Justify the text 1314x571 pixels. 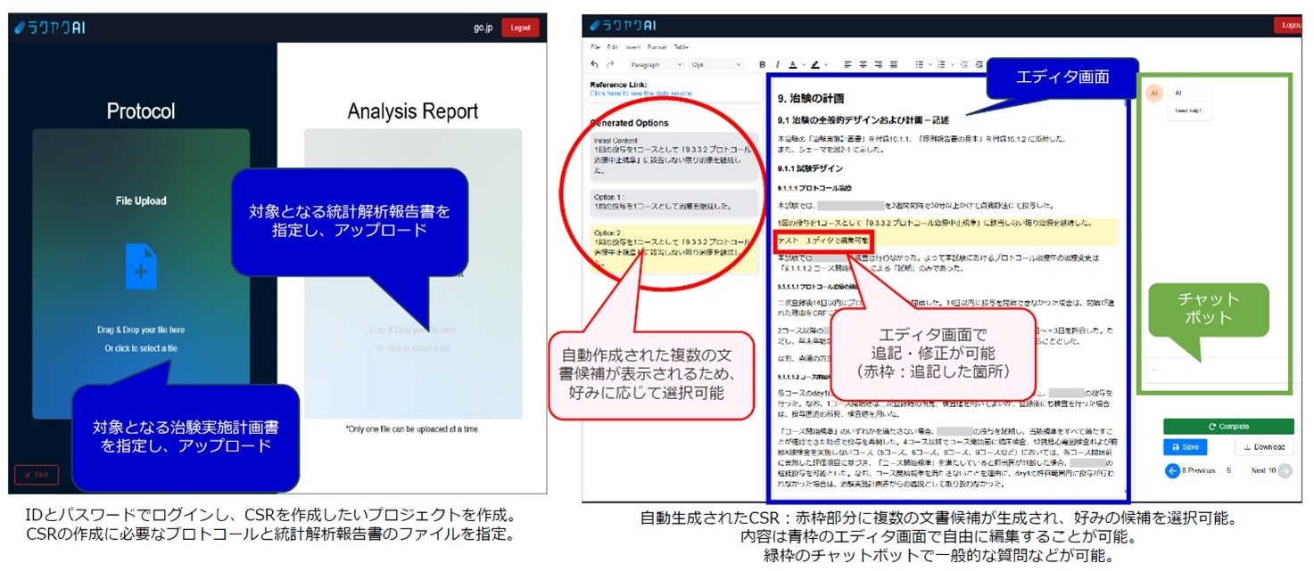click(893, 64)
